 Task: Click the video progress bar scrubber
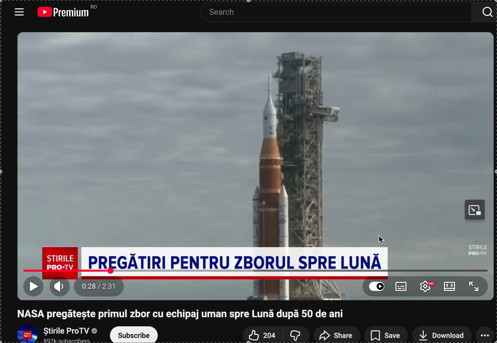tap(110, 271)
